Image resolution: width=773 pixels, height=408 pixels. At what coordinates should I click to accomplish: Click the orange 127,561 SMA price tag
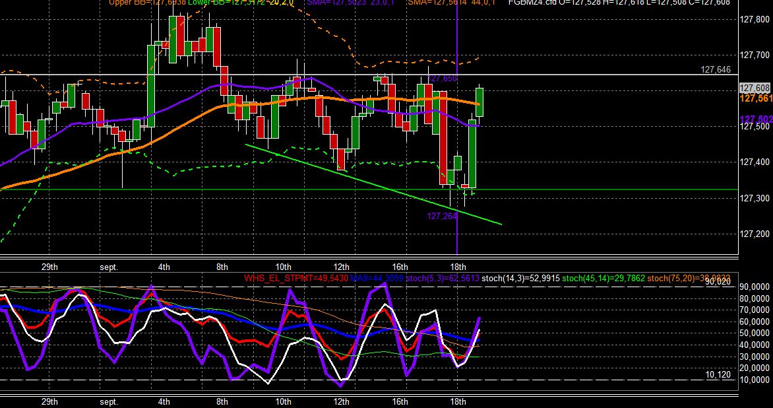[757, 98]
